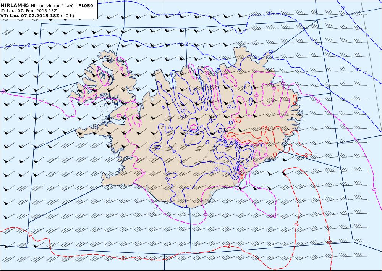Click the 'Hiti og vindur í hæð' caption
The height and width of the screenshot is (271, 382).
point(52,6)
